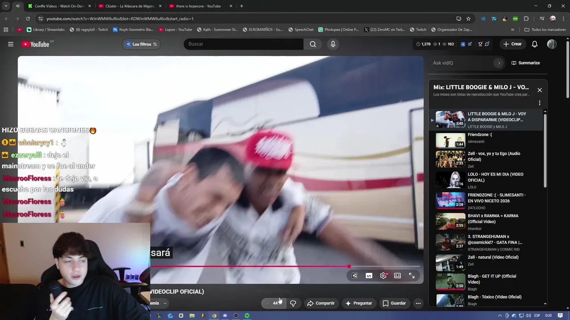The width and height of the screenshot is (570, 320).
Task: Click the playlist panel scrollbar
Action: (x=545, y=151)
